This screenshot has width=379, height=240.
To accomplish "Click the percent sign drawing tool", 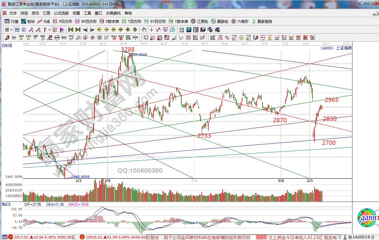I will click(x=227, y=38).
